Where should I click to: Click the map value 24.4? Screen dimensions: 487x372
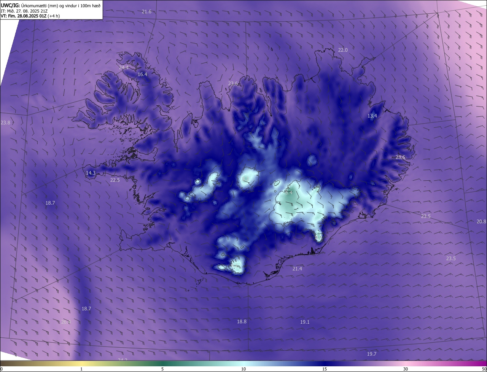click(124, 67)
